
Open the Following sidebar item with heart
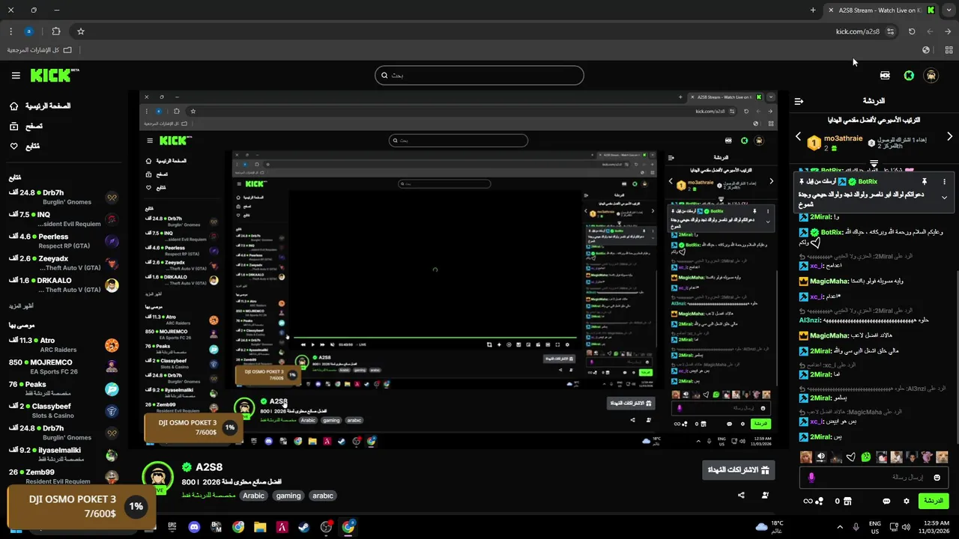click(x=24, y=146)
